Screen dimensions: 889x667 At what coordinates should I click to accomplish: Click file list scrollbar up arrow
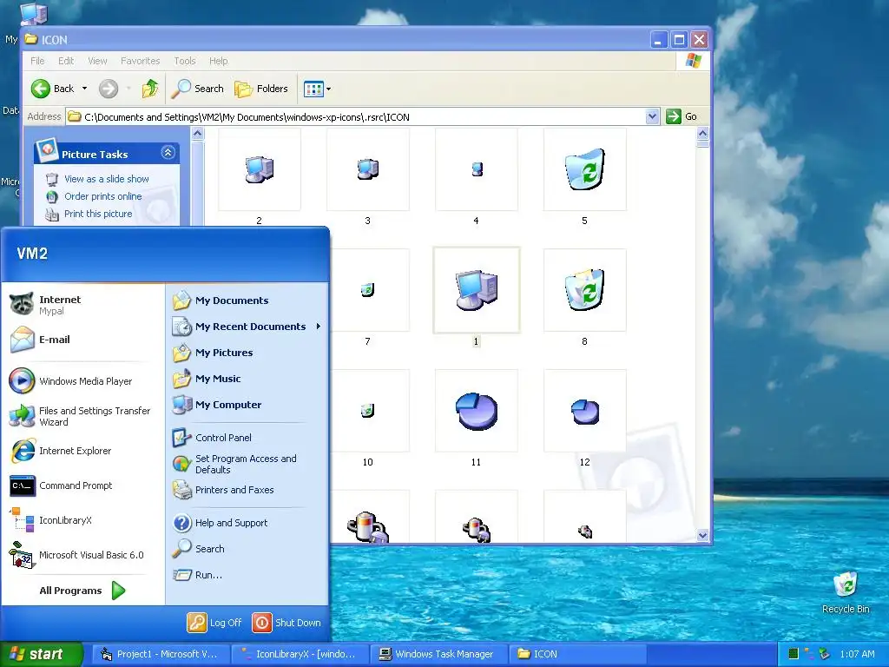[702, 134]
